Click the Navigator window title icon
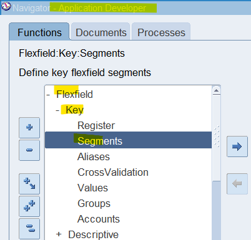This screenshot has width=251, height=240. (x=6, y=7)
